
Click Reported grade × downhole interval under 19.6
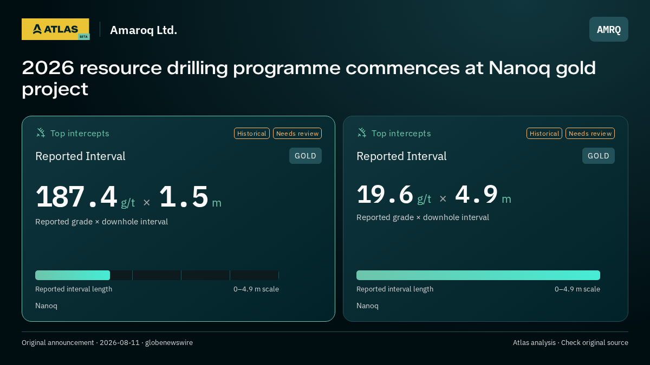coord(422,217)
